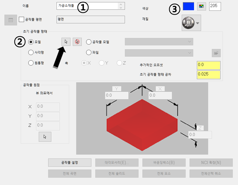This screenshot has width=238, height=185.
Task: Select the Y axis radio button
Action: pos(102,63)
